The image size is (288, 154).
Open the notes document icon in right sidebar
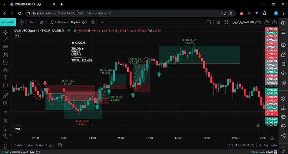(283, 64)
